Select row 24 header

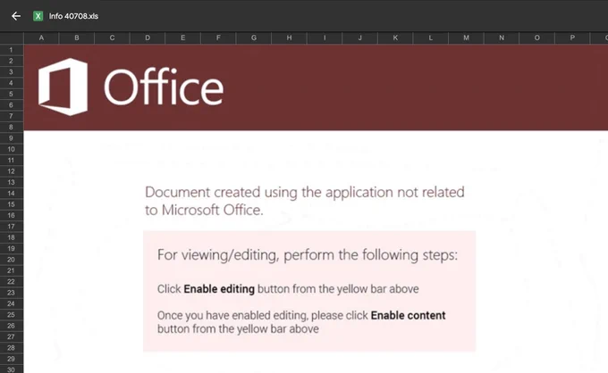pos(12,303)
